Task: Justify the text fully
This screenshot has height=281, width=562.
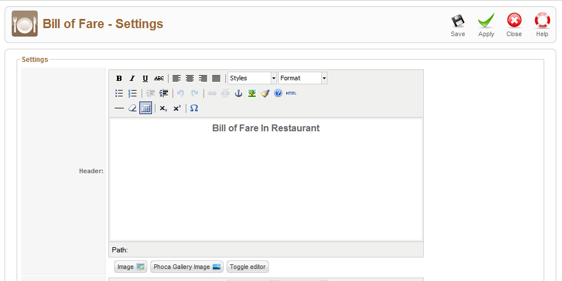Action: [x=216, y=78]
